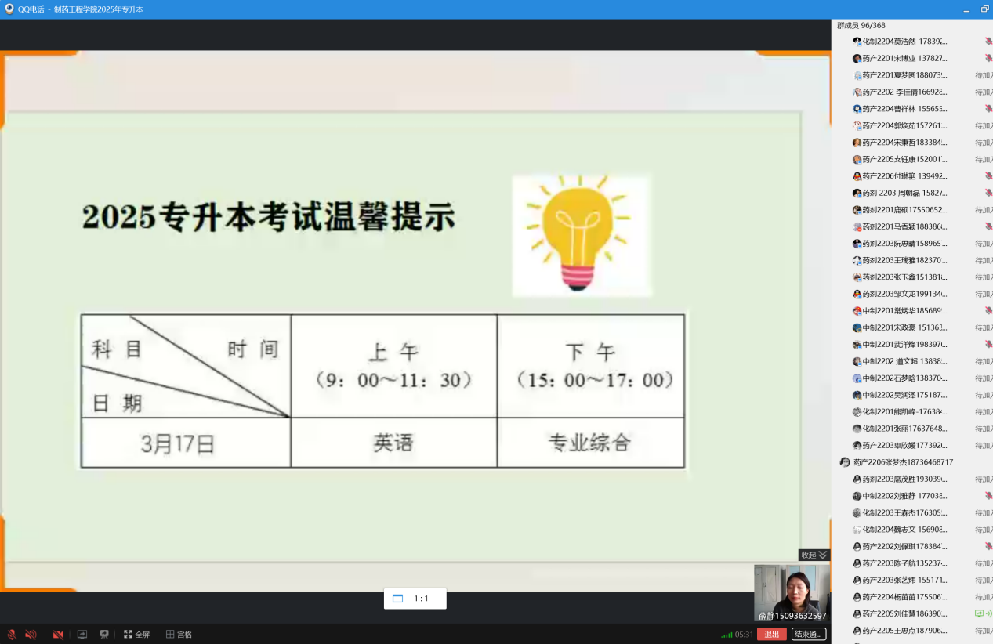
Task: Unmute the microphone in the bottom toolbar
Action: pos(12,635)
